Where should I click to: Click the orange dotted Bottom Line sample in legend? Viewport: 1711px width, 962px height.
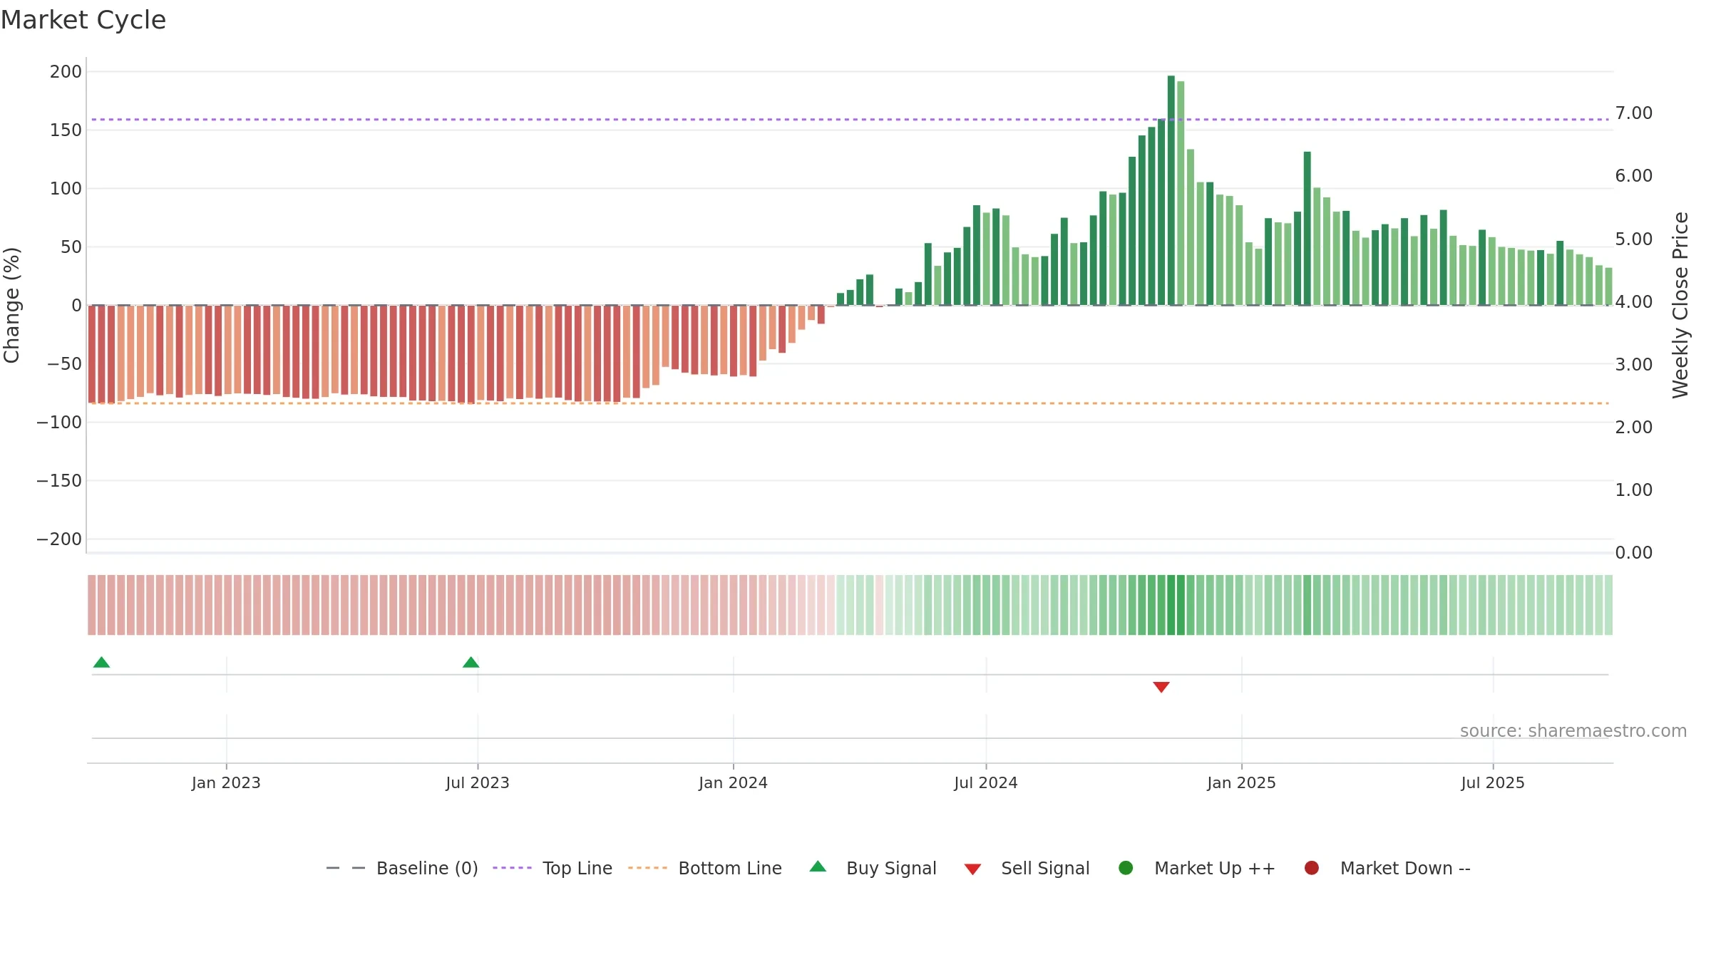[x=647, y=868]
